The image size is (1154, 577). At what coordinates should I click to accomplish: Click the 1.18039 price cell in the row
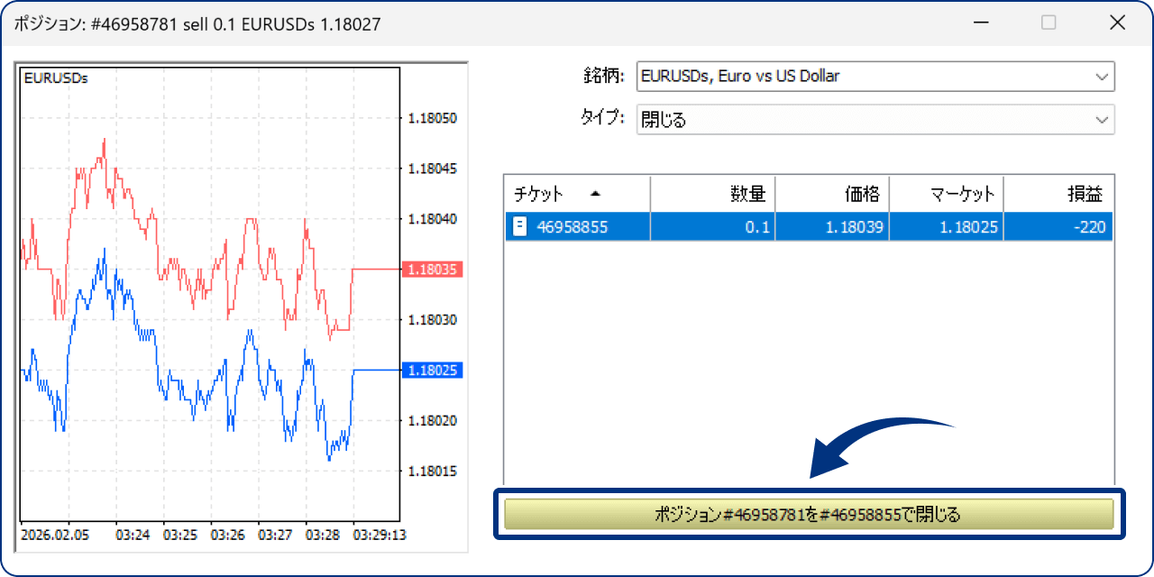coord(854,227)
